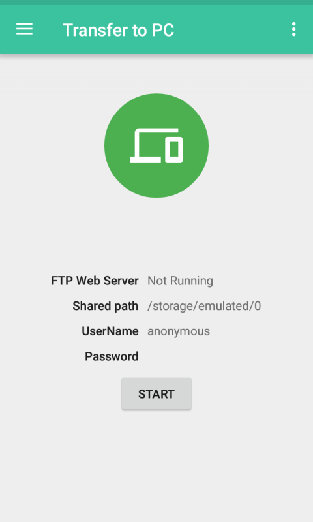Open the hamburger navigation menu
The width and height of the screenshot is (313, 522).
click(x=24, y=29)
